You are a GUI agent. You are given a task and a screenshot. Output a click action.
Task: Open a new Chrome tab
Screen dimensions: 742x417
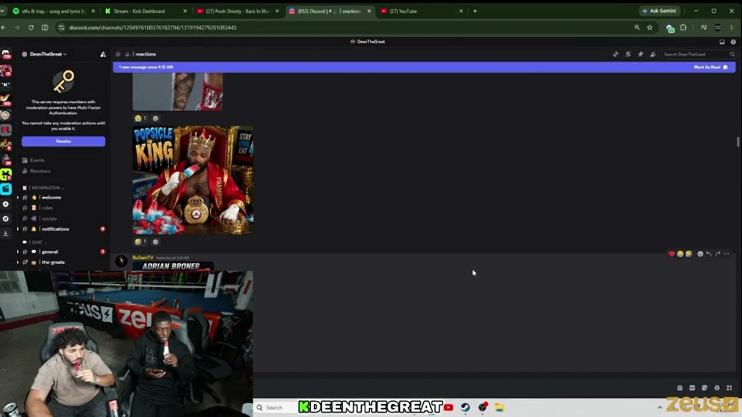click(x=475, y=11)
